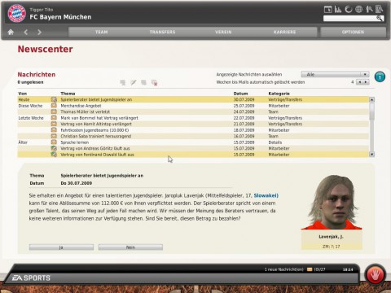Open the Slowakei link in message
391x293 pixels.
[x=266, y=195]
